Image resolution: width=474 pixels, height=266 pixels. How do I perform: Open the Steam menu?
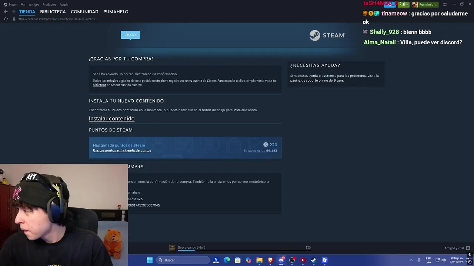[x=13, y=4]
